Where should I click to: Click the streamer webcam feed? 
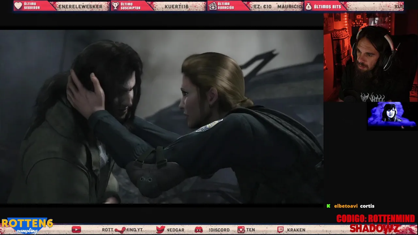coord(370,57)
